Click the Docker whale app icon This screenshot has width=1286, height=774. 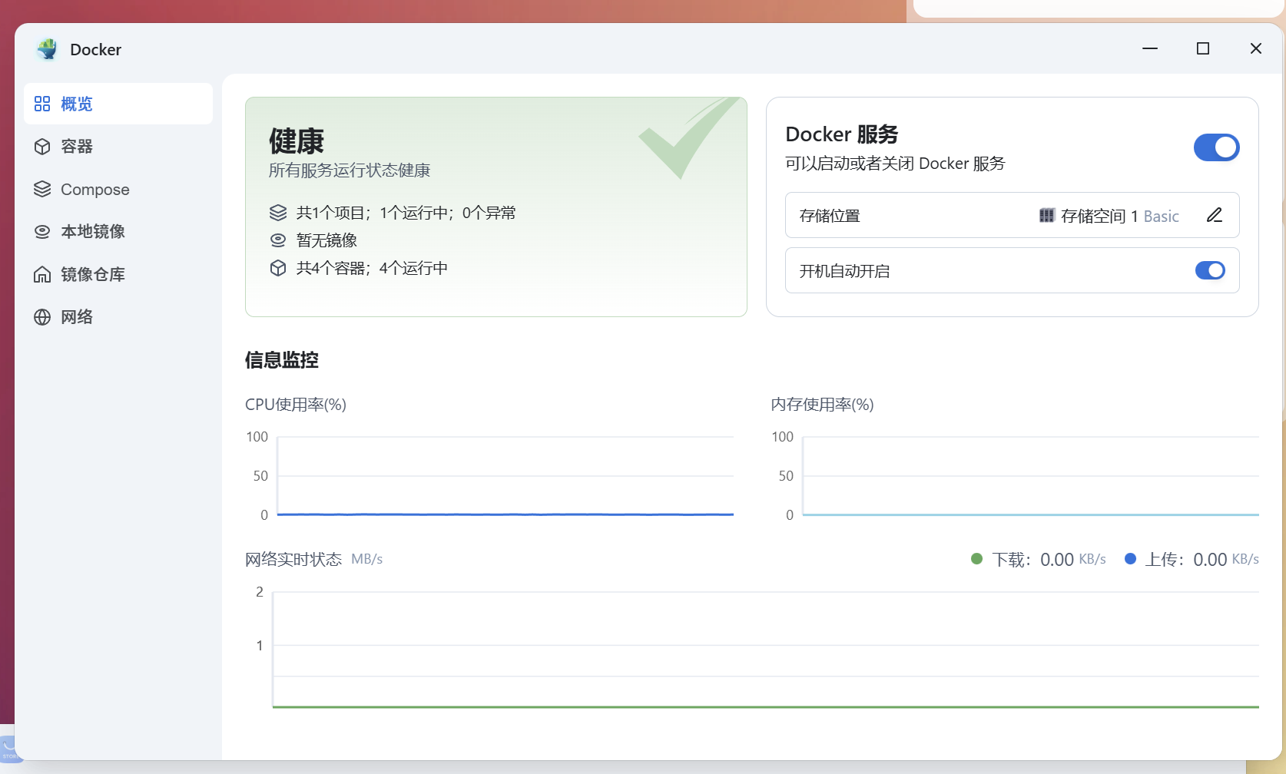coord(48,49)
